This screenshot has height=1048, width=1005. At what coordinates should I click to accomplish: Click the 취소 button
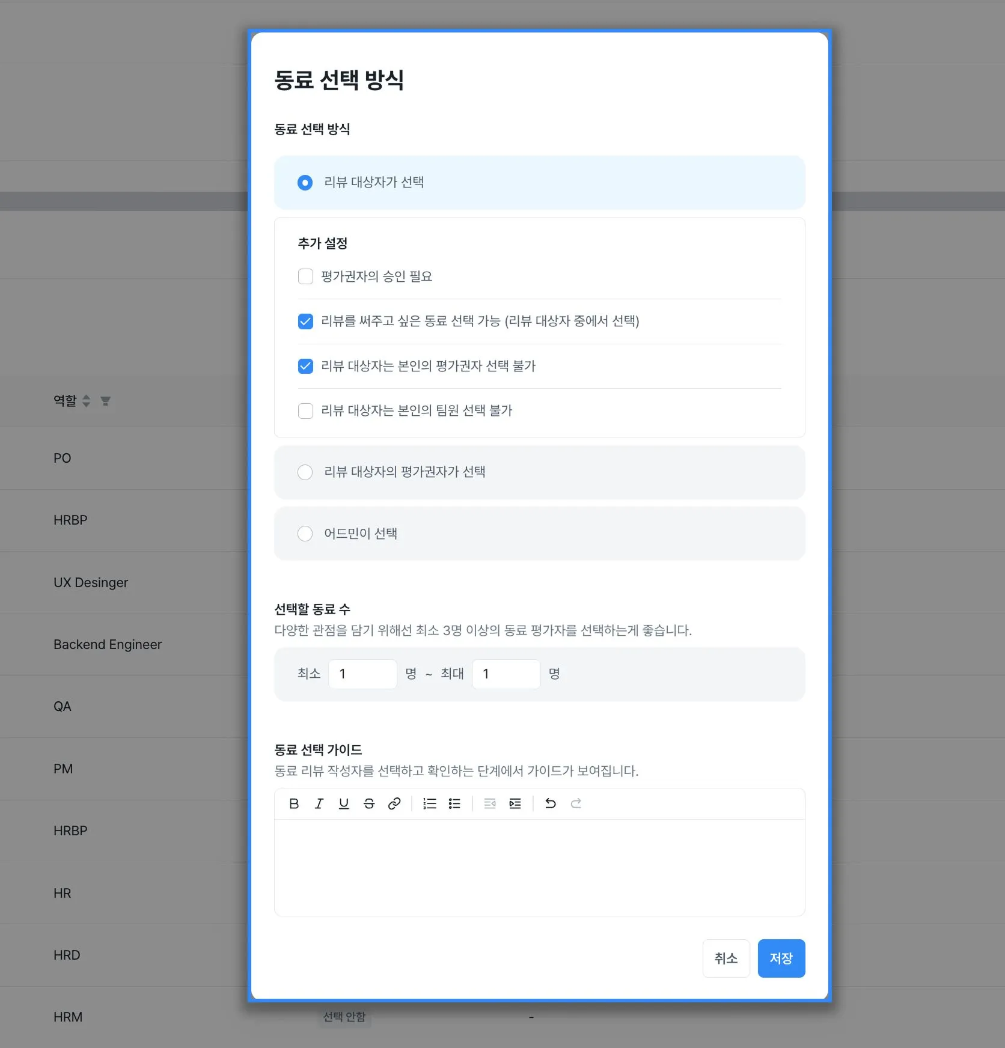(726, 958)
